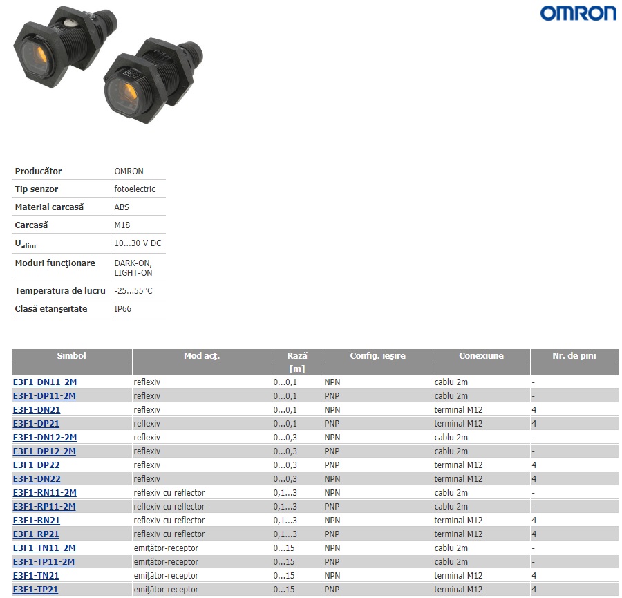The height and width of the screenshot is (598, 622).
Task: Select the fotoelectric sensor type value
Action: (x=135, y=189)
